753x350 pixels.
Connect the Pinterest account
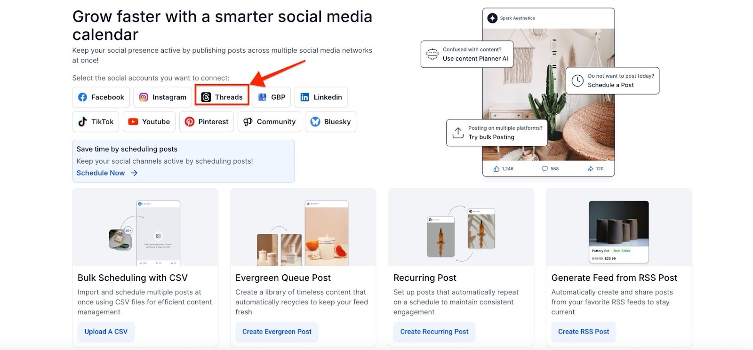click(207, 121)
